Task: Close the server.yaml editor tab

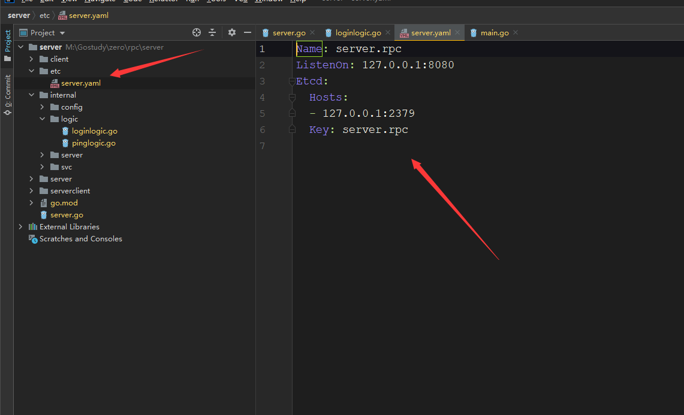Action: pos(457,33)
